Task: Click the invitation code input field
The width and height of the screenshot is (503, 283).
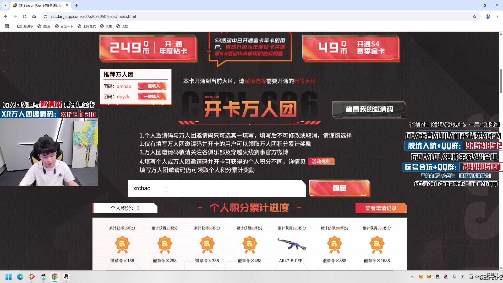Action: click(x=217, y=188)
